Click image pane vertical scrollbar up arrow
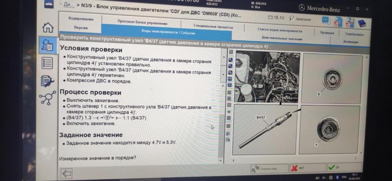Screen dimensions: 392x181 point(366,57)
